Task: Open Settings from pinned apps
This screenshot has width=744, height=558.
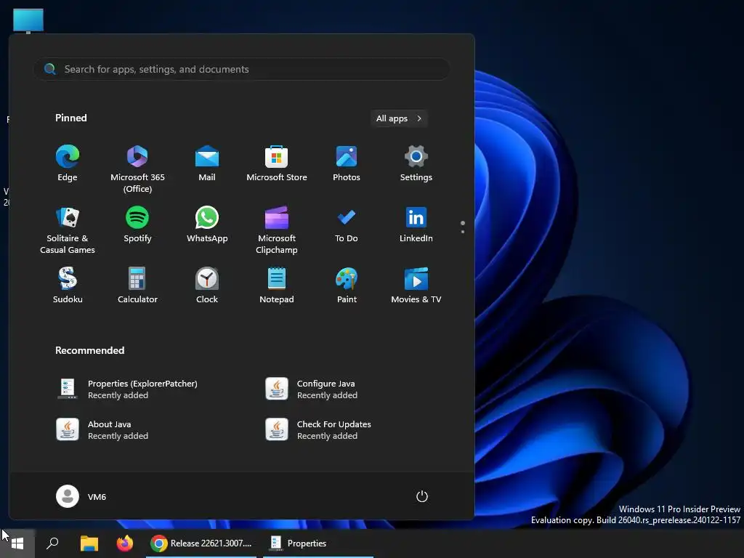Action: pos(416,163)
